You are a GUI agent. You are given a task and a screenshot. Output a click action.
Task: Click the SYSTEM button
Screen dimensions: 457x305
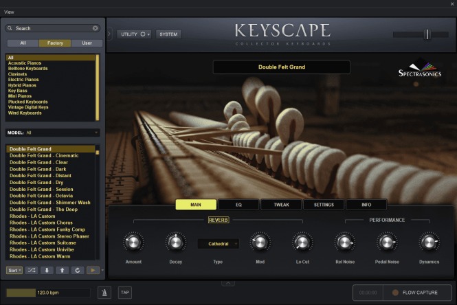(168, 34)
